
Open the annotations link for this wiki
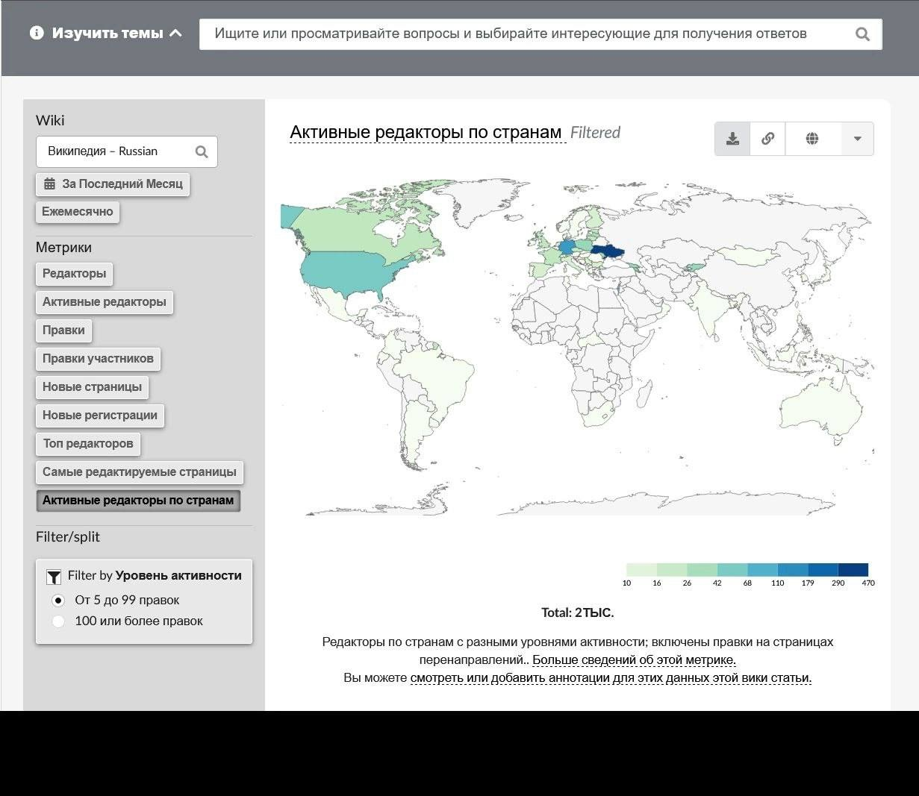(x=610, y=678)
